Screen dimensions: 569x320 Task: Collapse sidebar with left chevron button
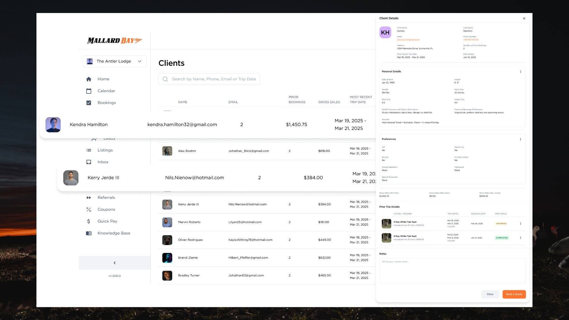coord(115,263)
